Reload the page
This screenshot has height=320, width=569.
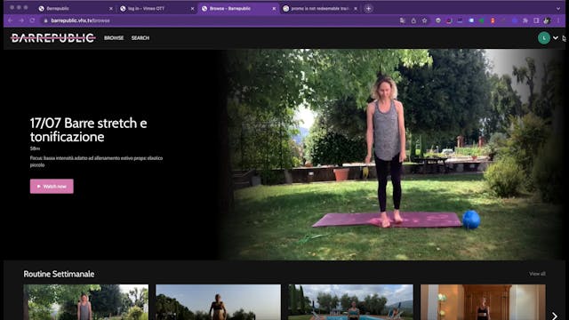pyautogui.click(x=32, y=20)
